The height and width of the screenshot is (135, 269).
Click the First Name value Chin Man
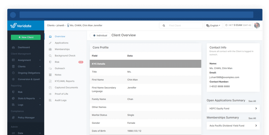click(133, 80)
